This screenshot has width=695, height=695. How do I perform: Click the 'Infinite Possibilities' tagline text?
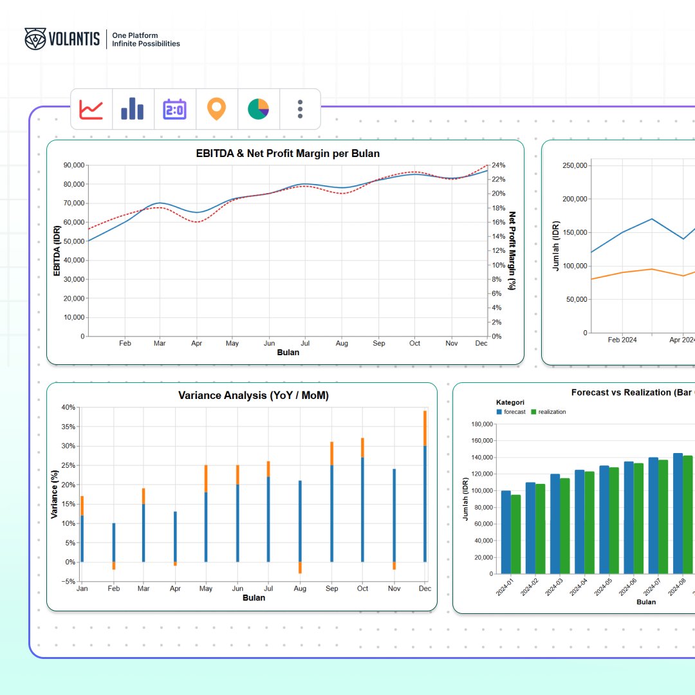pyautogui.click(x=146, y=44)
